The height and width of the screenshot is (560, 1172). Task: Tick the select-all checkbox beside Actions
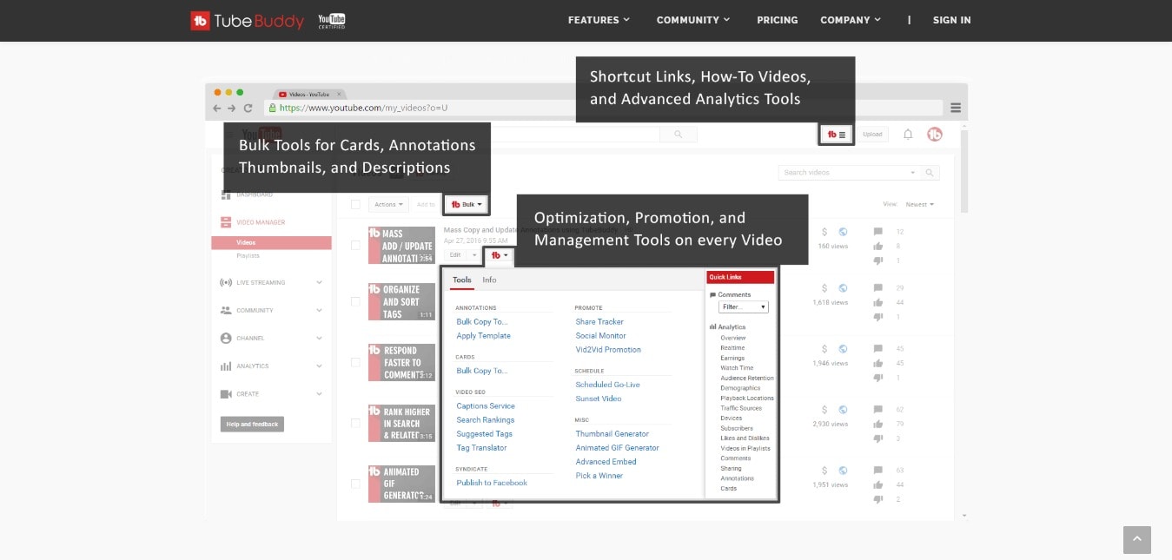[x=355, y=205]
